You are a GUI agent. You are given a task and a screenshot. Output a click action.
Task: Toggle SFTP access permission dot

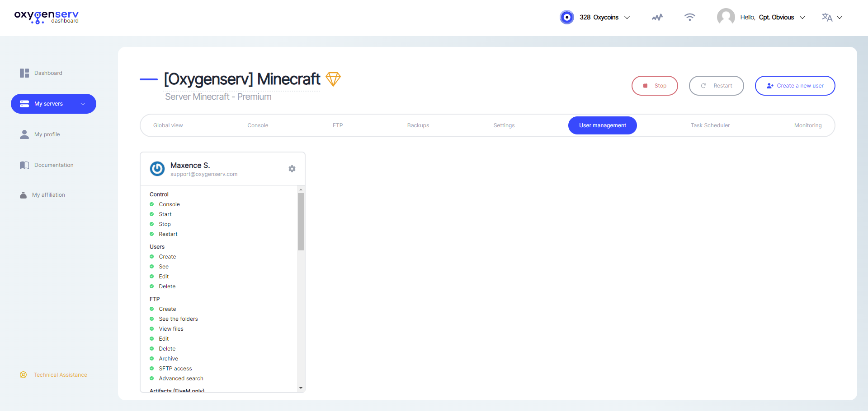tap(152, 369)
